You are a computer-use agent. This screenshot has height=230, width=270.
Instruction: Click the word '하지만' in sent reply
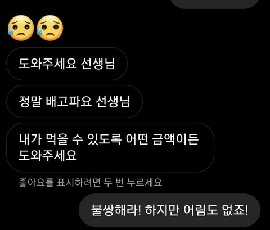[x=163, y=210]
